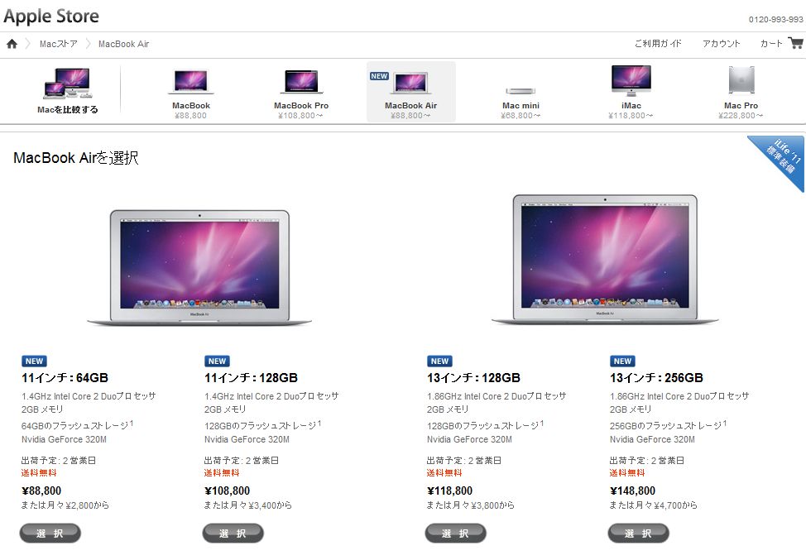Open the shopping cart icon
This screenshot has width=806, height=560.
pos(796,43)
